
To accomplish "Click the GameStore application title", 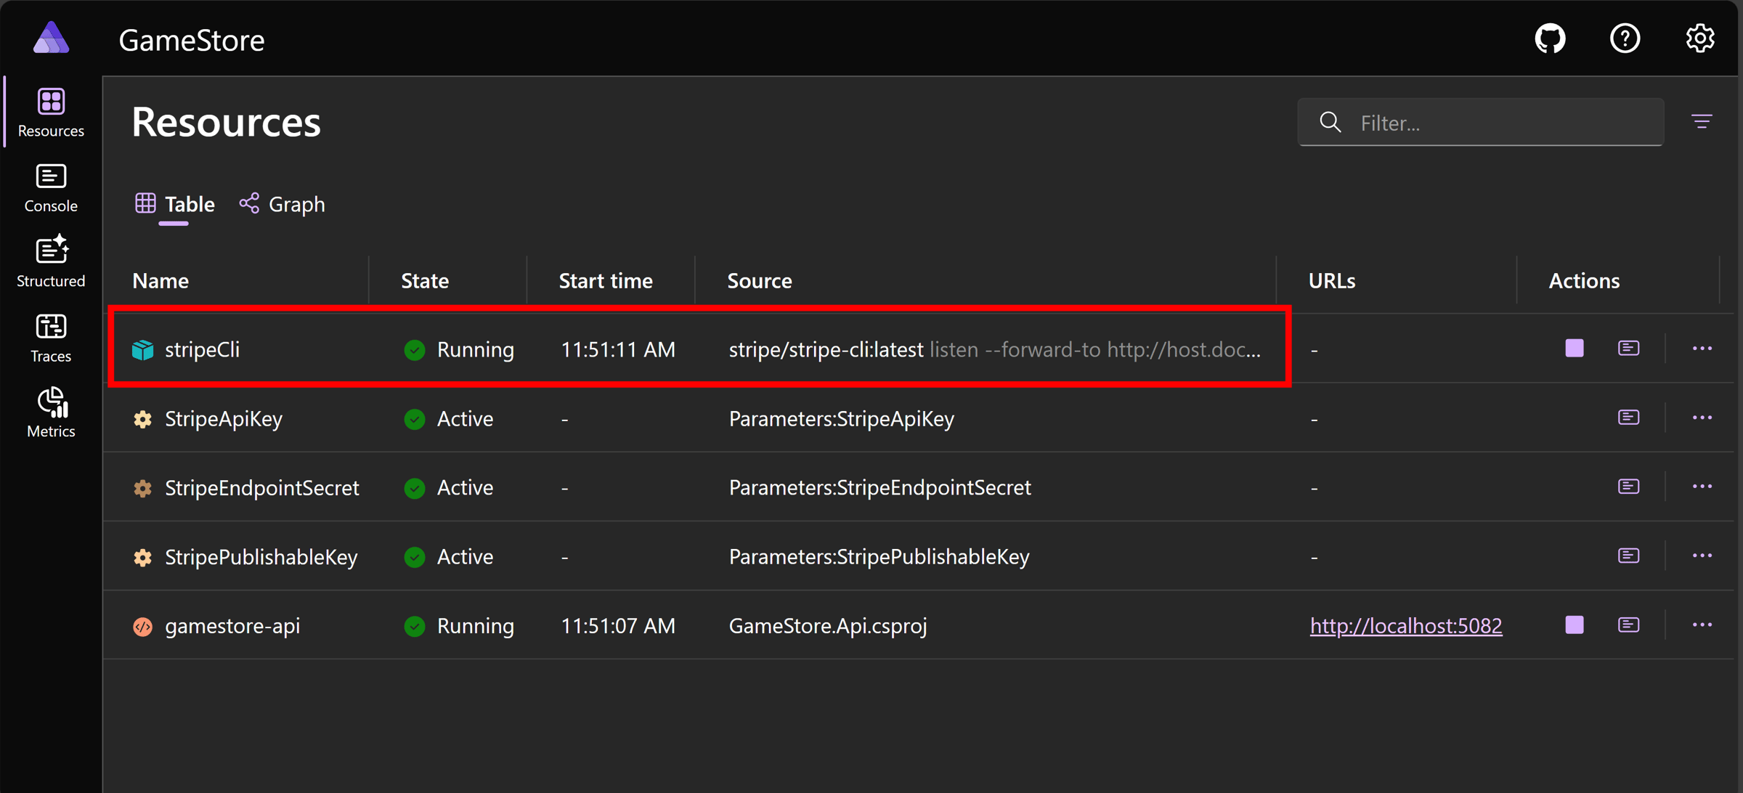I will point(191,39).
